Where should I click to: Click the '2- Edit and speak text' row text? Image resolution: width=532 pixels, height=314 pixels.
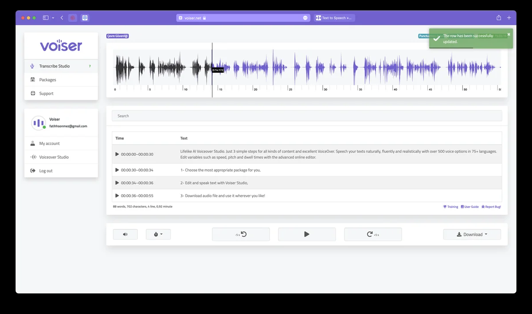click(214, 183)
